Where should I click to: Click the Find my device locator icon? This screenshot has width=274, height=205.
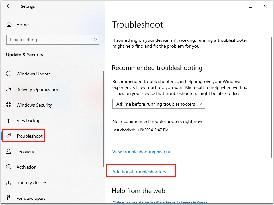tap(9, 183)
